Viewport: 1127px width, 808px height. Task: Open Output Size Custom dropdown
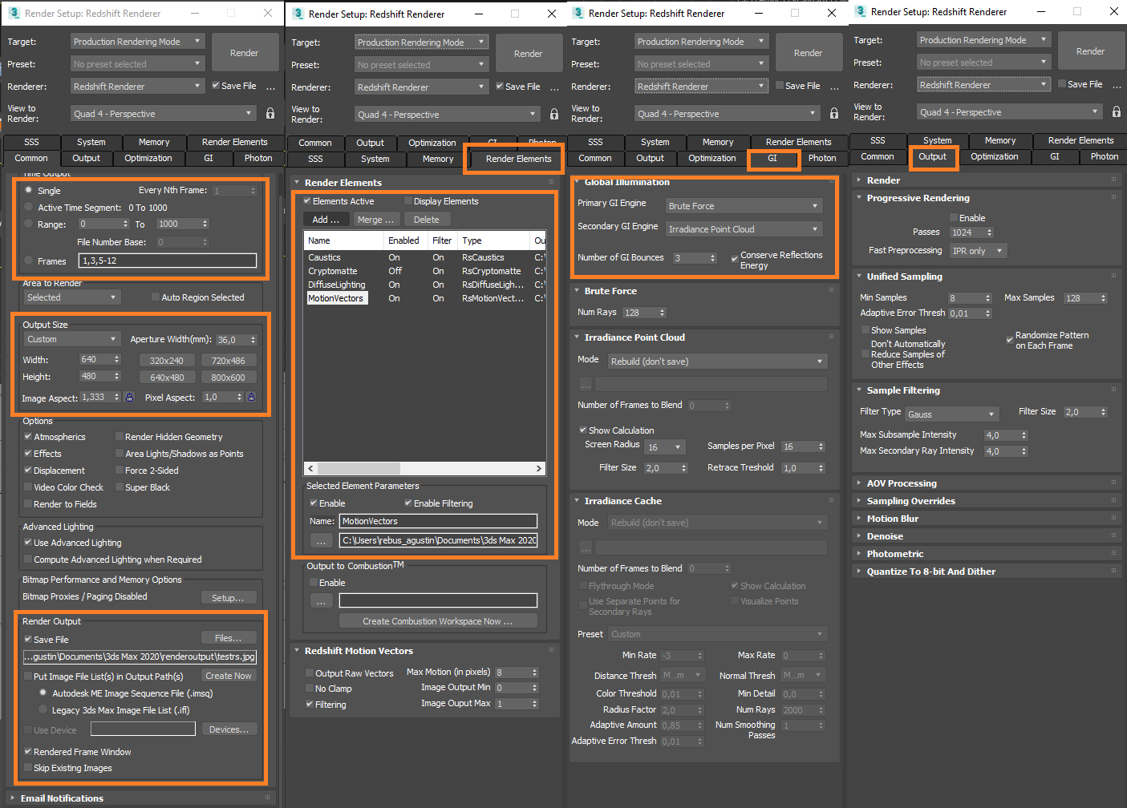click(72, 339)
